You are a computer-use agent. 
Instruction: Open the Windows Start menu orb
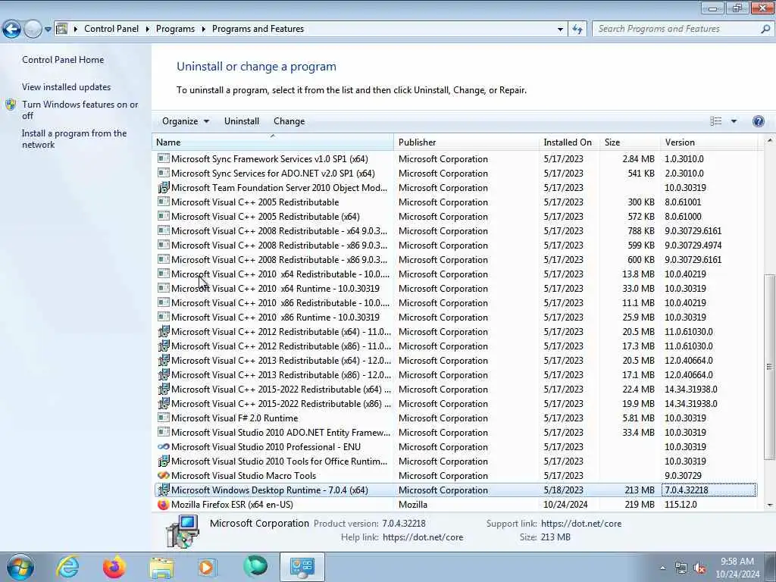20,567
